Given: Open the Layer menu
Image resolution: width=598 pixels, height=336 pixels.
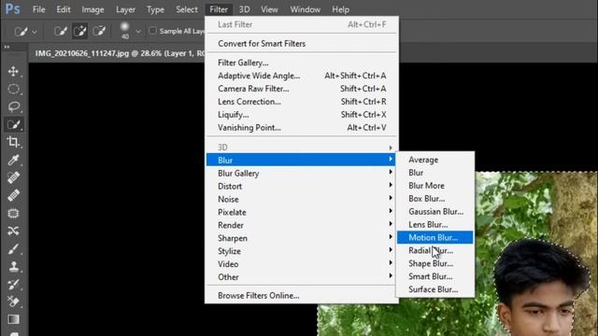Looking at the screenshot, I should pos(125,9).
